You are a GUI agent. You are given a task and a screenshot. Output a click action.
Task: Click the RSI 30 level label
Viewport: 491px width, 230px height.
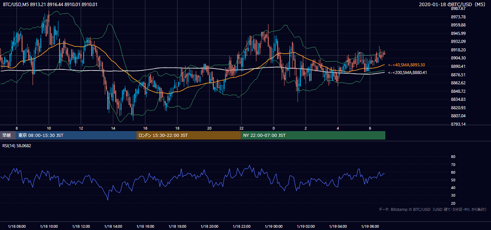click(x=453, y=195)
